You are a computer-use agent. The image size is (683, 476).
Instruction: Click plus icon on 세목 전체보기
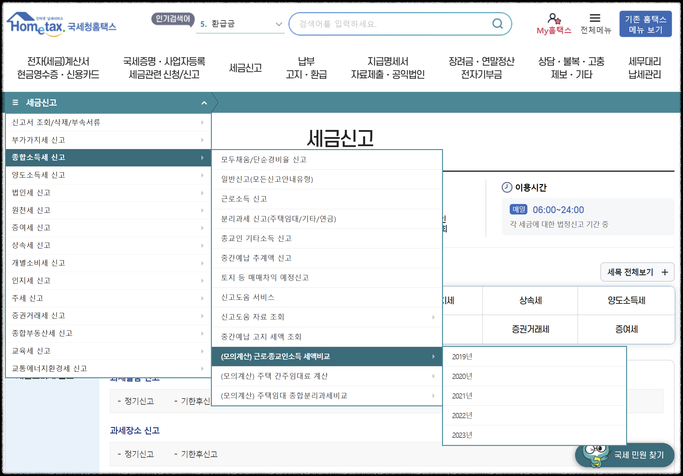(665, 272)
